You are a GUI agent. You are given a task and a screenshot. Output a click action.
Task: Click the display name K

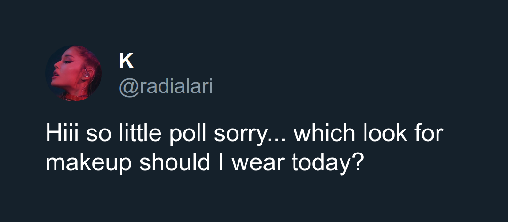point(126,61)
